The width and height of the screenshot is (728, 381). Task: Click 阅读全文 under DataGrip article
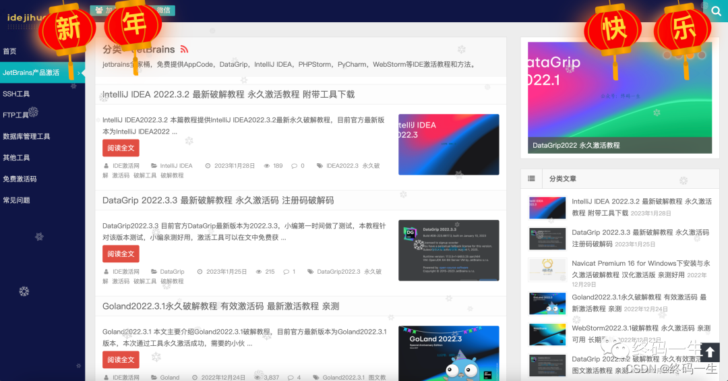[x=121, y=254]
